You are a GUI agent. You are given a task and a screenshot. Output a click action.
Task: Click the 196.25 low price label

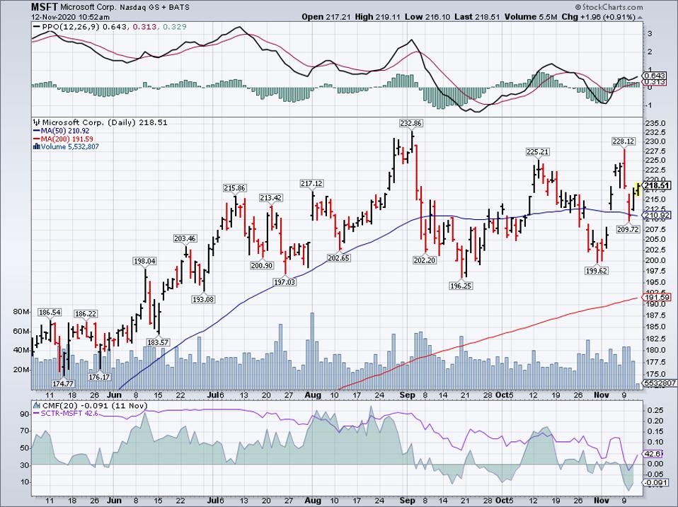tap(461, 286)
